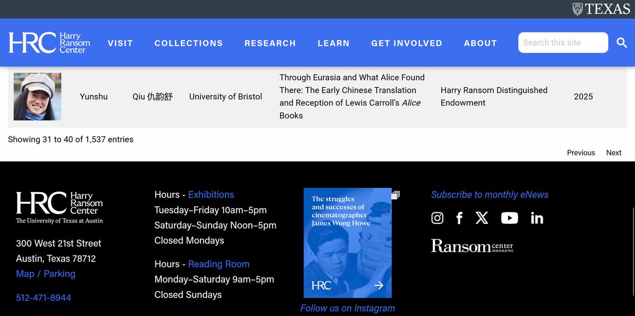Viewport: 635px width, 316px height.
Task: Click the last name Qiu 仇韵舒 cell
Action: [152, 96]
